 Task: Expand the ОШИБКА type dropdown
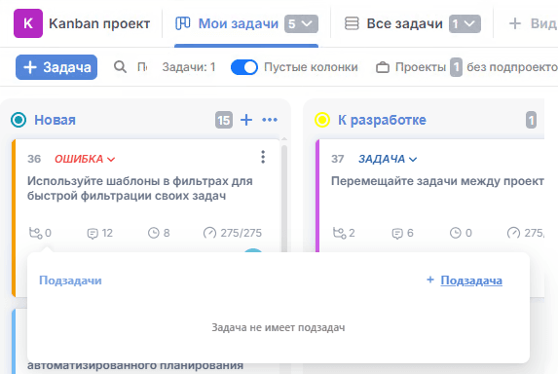pyautogui.click(x=85, y=159)
